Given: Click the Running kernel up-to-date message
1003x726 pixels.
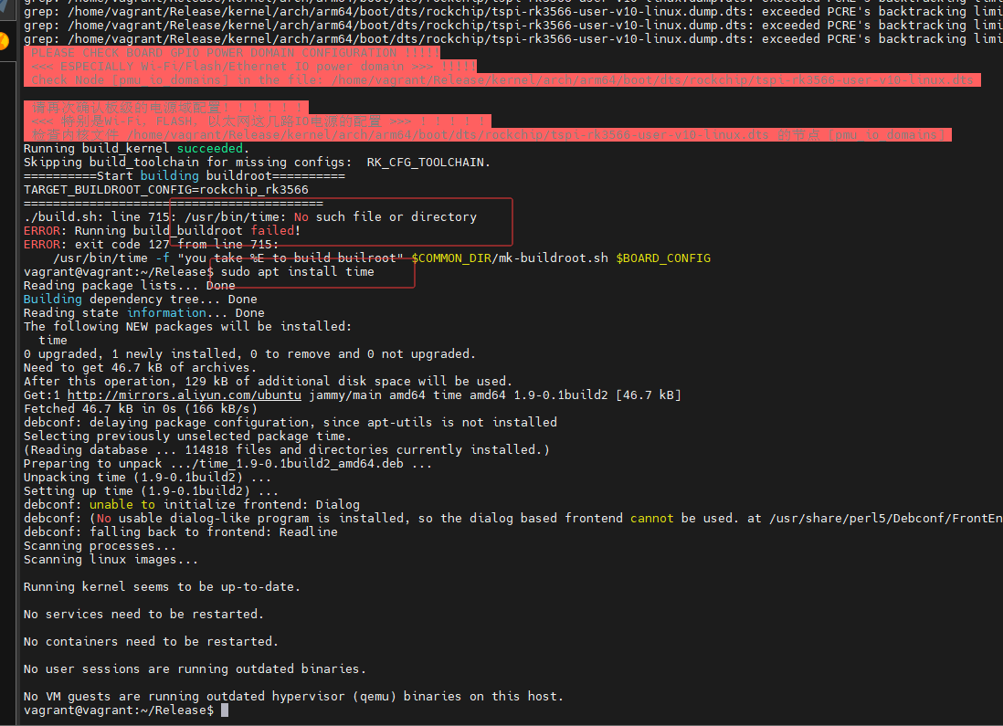Looking at the screenshot, I should click(x=162, y=586).
